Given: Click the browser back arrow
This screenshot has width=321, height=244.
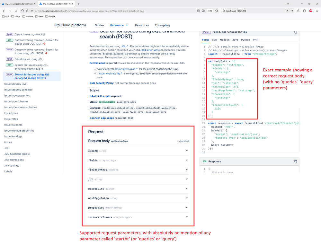Looking at the screenshot, I should tap(4, 11).
